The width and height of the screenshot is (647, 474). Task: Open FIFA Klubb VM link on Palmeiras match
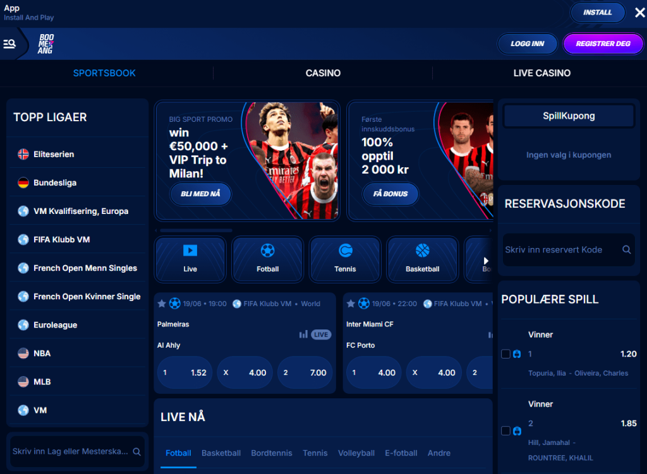coord(267,304)
